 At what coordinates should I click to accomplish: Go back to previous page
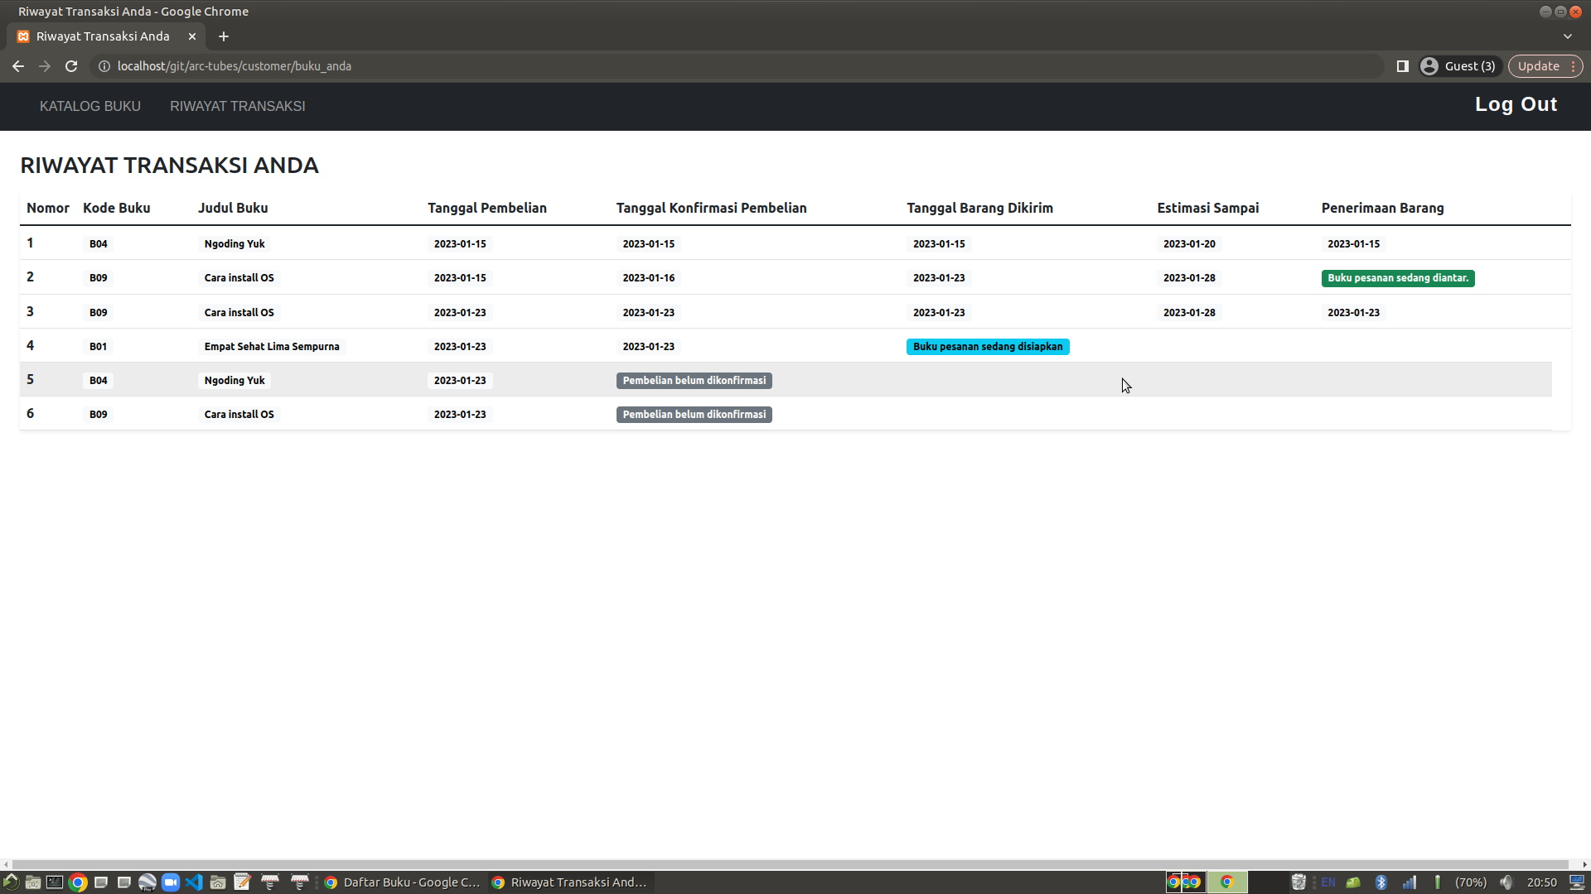pos(18,66)
